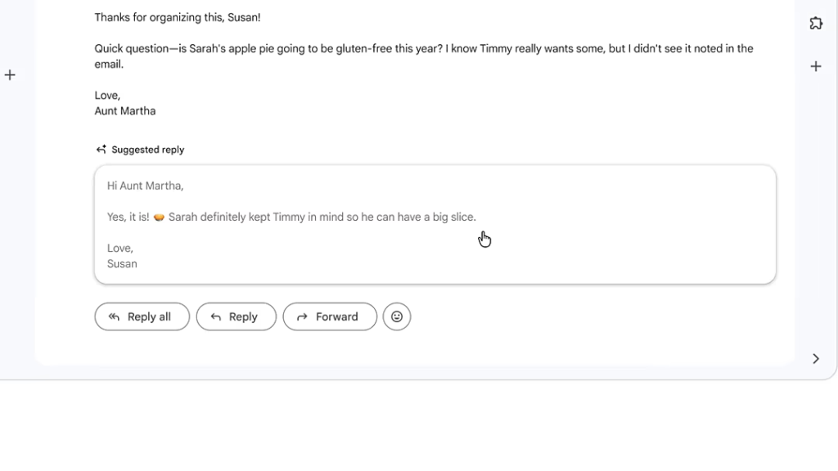This screenshot has height=471, width=838.
Task: Click the right-arrow icon inside Forward
Action: pos(302,317)
